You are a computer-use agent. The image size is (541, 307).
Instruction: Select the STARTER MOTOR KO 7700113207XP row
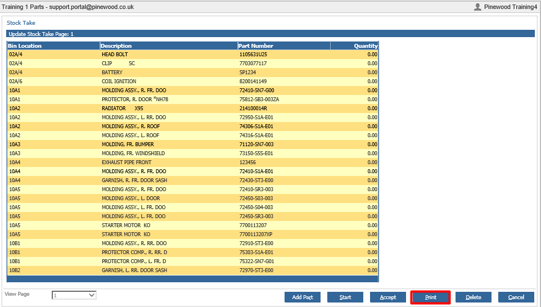tap(193, 234)
